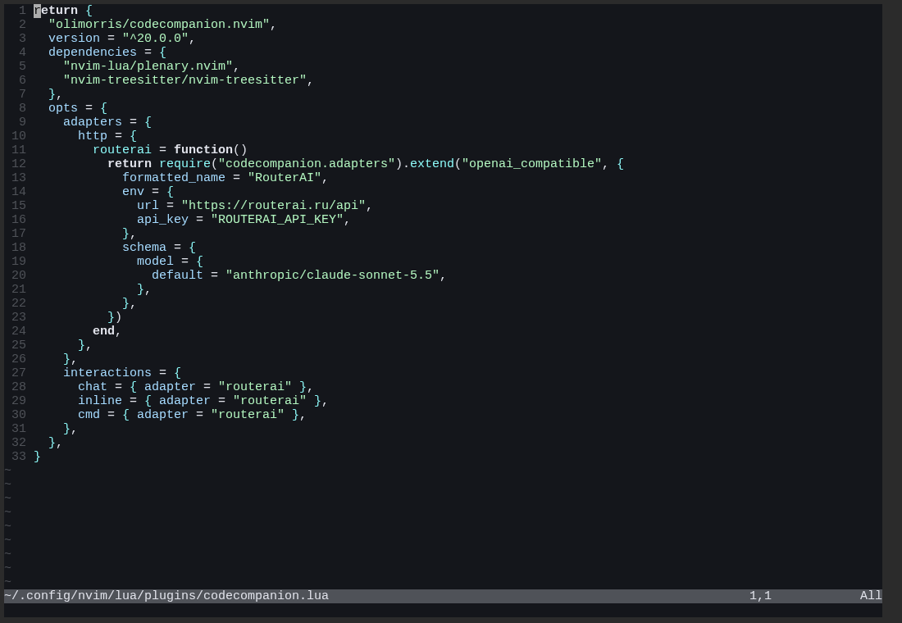The height and width of the screenshot is (623, 902).
Task: Click the version string "^20.0.0"
Action: [155, 38]
